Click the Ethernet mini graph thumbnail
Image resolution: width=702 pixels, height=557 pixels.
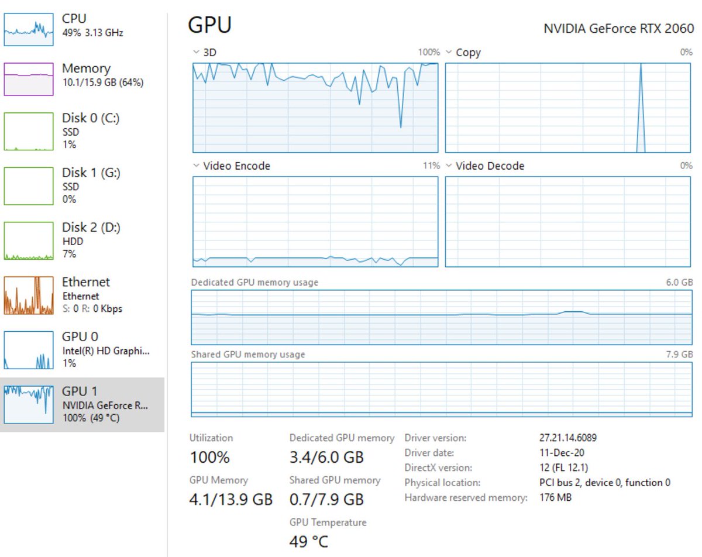point(28,295)
